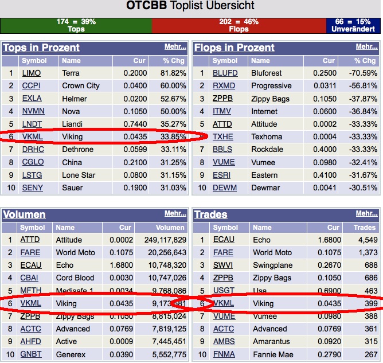Open the BBLS symbol link

click(x=222, y=149)
